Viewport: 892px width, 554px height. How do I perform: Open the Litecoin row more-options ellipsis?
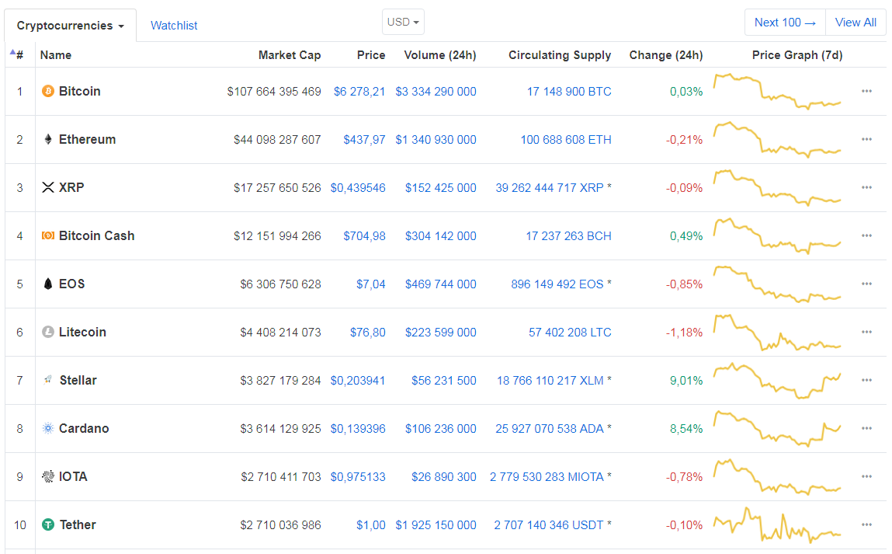pyautogui.click(x=866, y=332)
